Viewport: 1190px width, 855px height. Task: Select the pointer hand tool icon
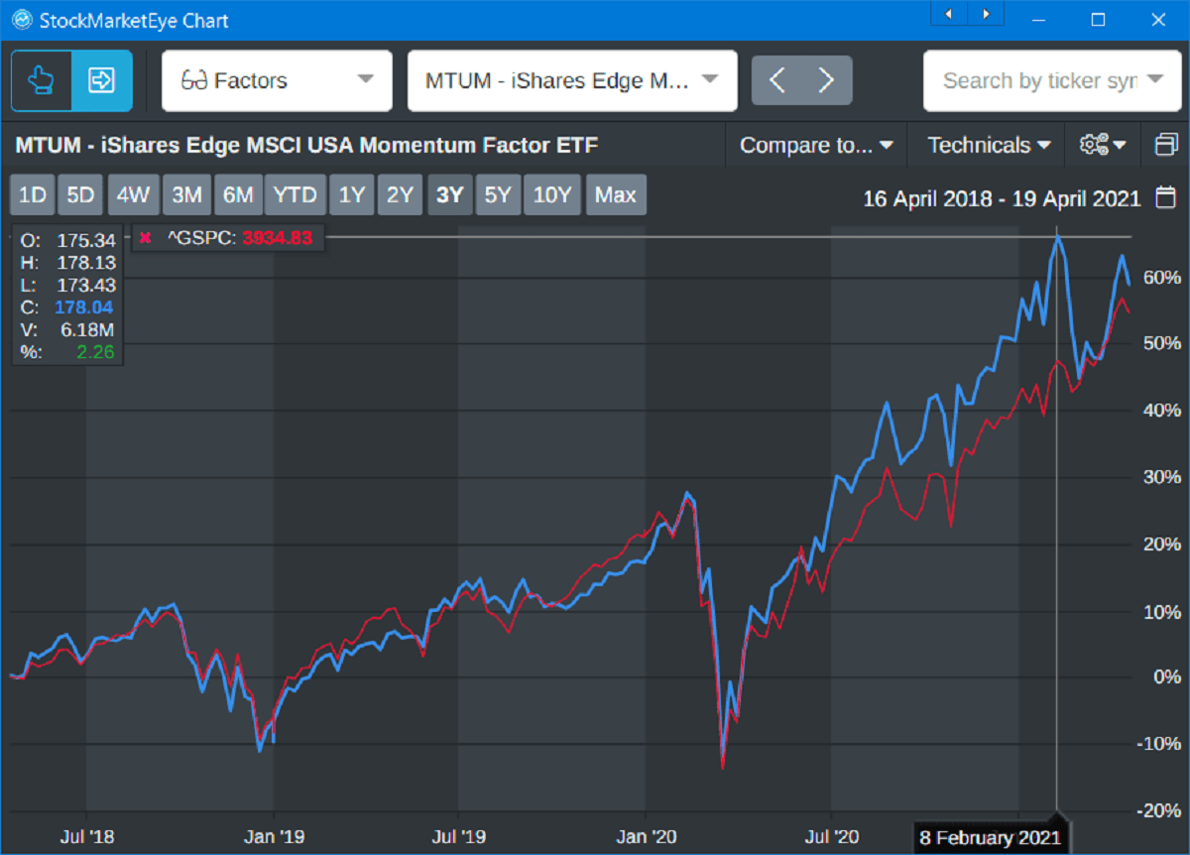pyautogui.click(x=42, y=80)
